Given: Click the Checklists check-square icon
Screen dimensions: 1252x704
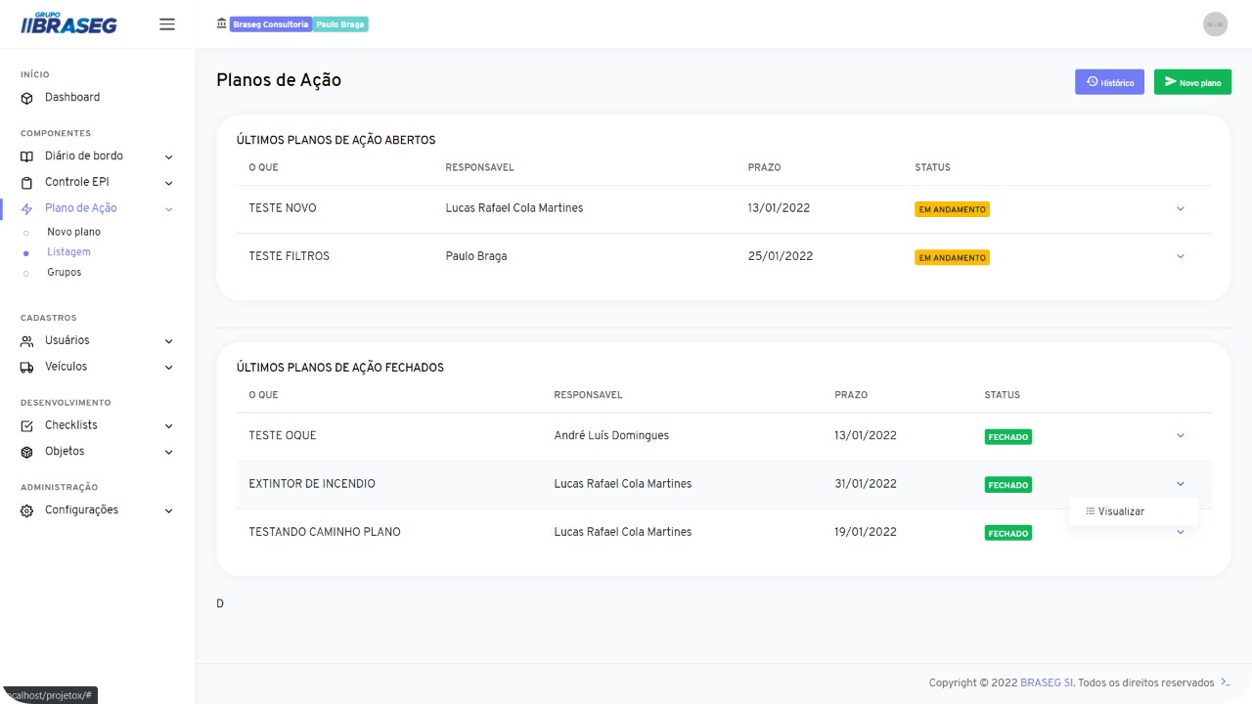Looking at the screenshot, I should 26,426.
